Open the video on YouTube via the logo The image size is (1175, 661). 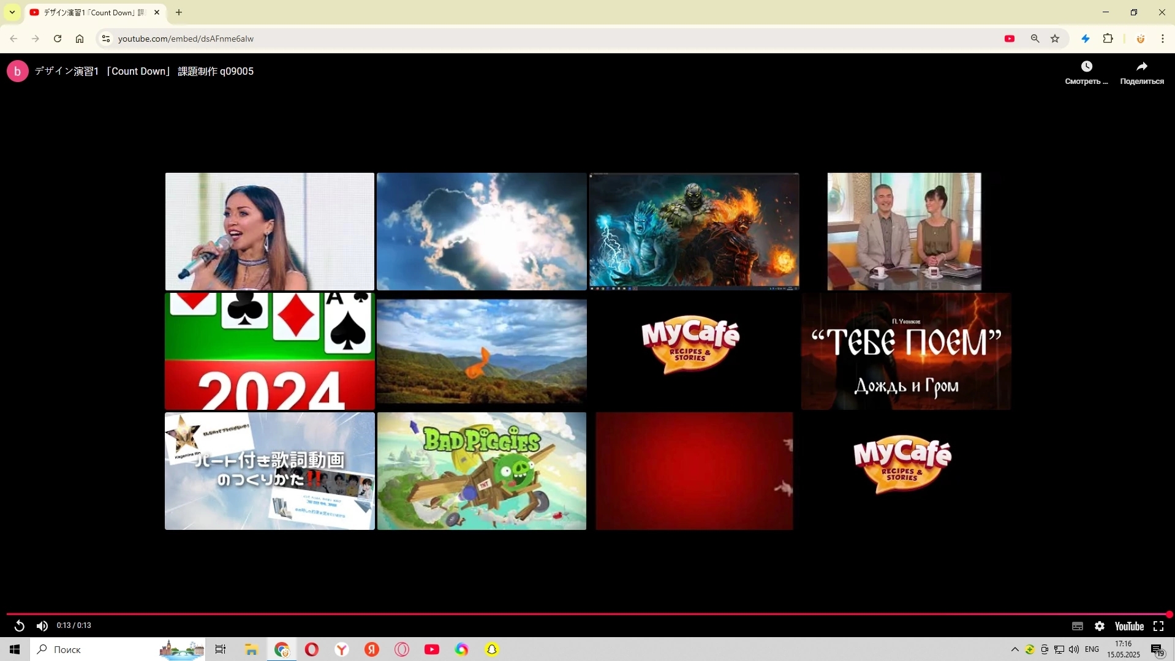[1129, 626]
